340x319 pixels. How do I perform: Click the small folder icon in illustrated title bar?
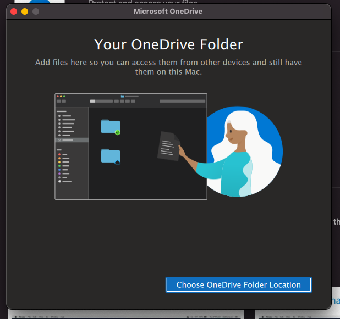pyautogui.click(x=122, y=96)
